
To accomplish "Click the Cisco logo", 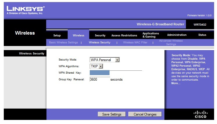I will point(200,114).
